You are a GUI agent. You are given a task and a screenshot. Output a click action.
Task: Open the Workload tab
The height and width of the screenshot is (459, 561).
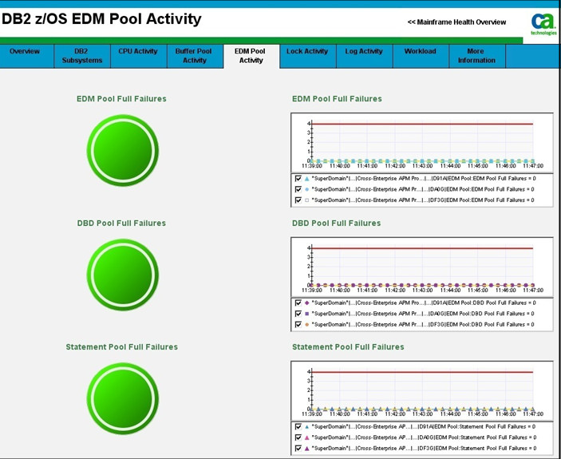click(x=421, y=56)
